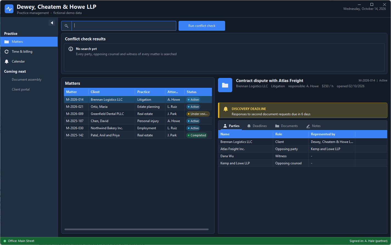Focus the conflict search input field
391x245 pixels.
124,26
